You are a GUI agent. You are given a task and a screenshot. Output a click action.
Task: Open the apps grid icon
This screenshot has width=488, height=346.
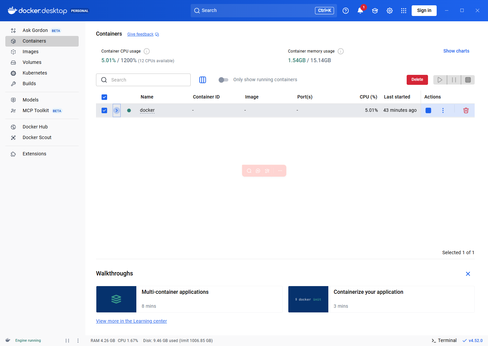(x=404, y=11)
